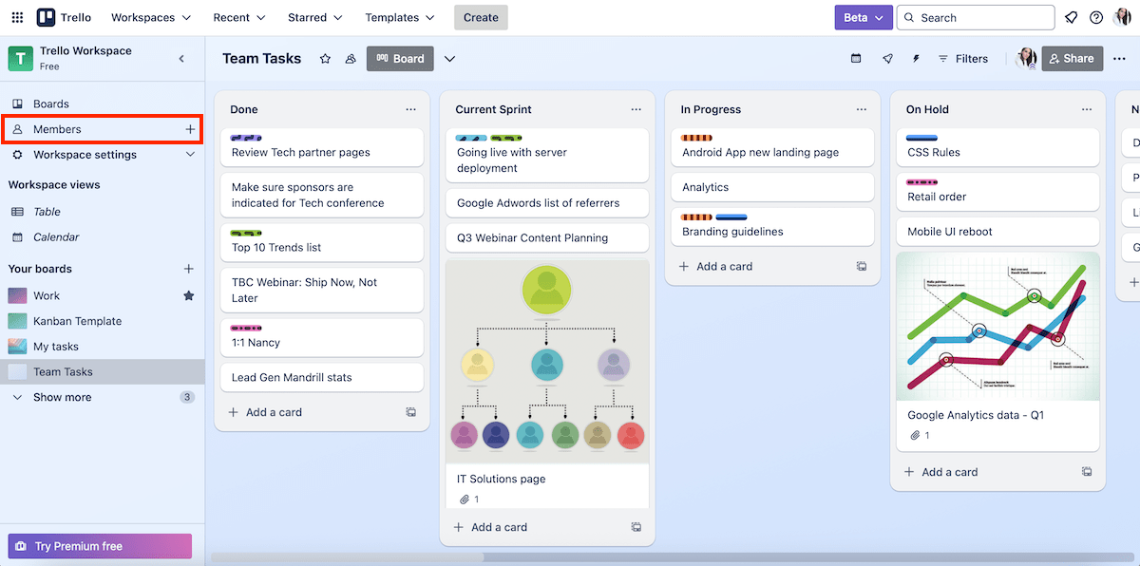Click the Share button

[1072, 58]
